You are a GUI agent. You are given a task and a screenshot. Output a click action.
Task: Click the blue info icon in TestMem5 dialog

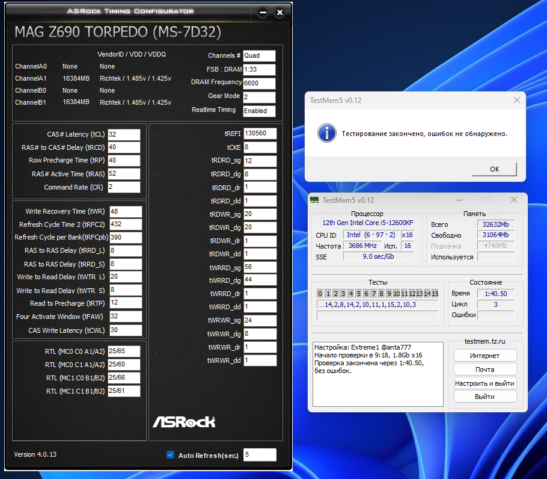327,133
